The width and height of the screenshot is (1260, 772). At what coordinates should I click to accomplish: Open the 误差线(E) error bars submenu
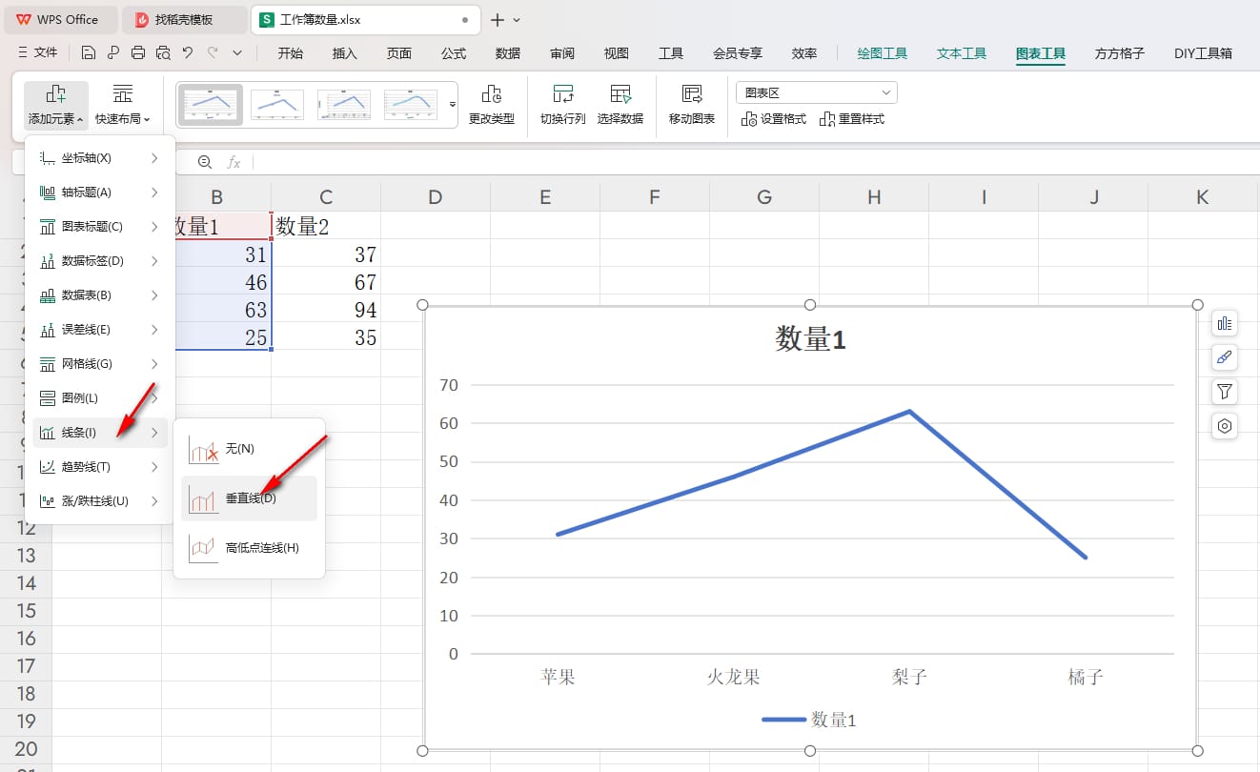[100, 330]
